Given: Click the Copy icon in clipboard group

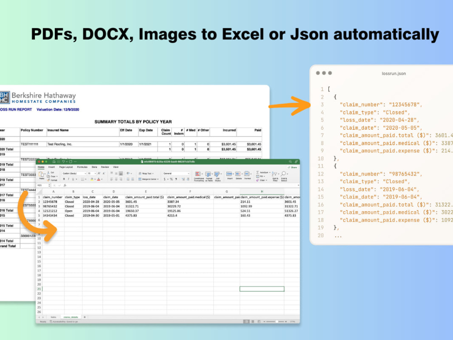Looking at the screenshot, I should (x=48, y=176).
